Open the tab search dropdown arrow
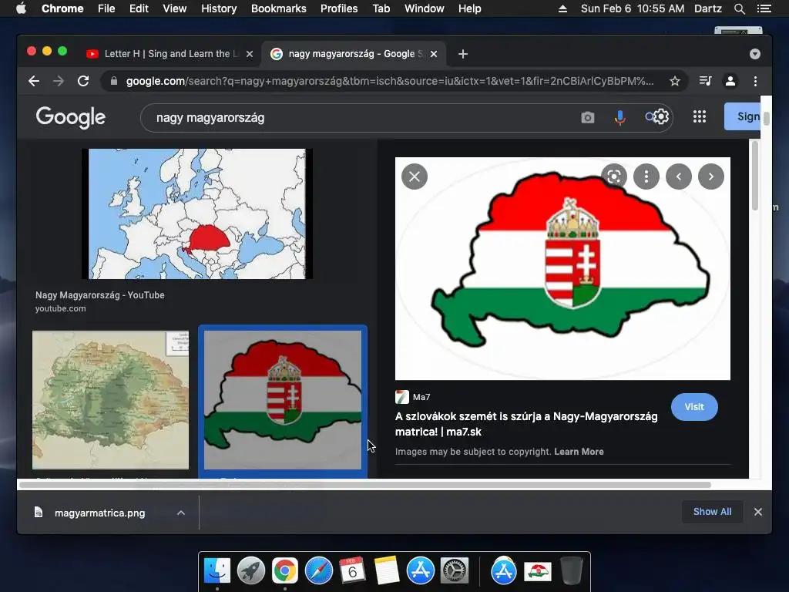 755,54
